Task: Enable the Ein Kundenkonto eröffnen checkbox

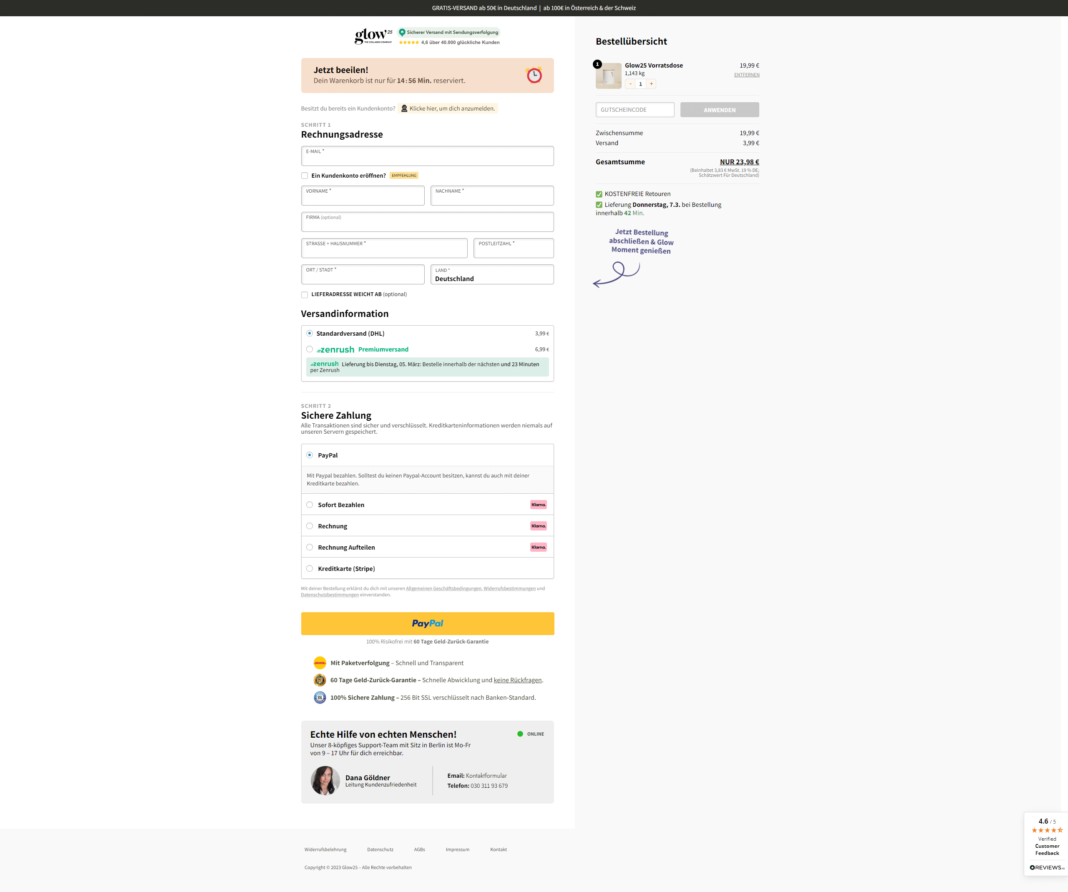Action: tap(305, 176)
